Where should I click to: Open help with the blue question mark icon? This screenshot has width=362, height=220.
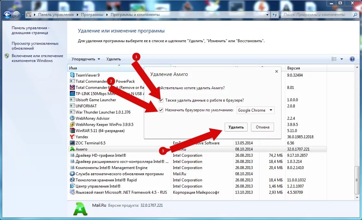click(x=352, y=59)
